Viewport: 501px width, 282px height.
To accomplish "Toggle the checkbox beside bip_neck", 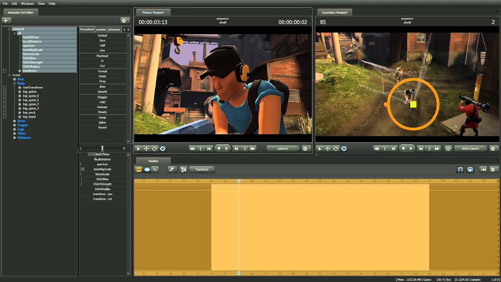I will [5, 113].
